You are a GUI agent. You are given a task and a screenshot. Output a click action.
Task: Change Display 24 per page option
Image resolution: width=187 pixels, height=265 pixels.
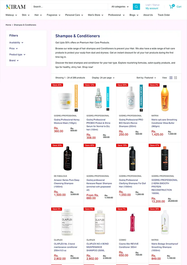tap(103, 78)
